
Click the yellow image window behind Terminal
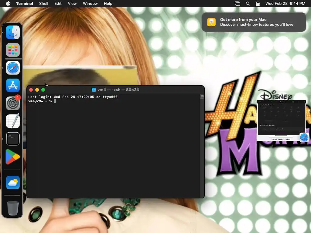[80, 76]
